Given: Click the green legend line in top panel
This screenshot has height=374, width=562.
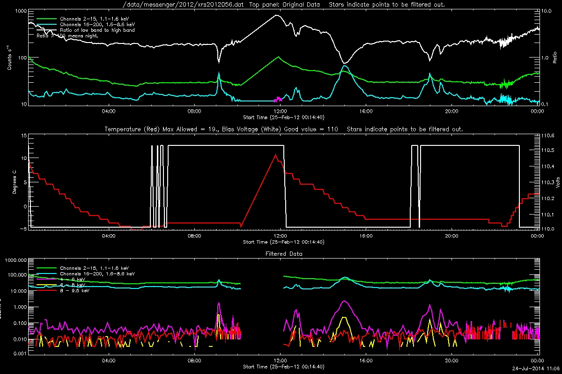Looking at the screenshot, I should (x=46, y=19).
